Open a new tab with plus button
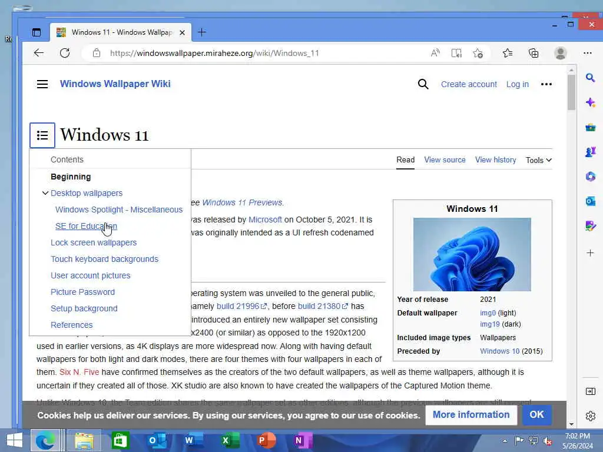Image resolution: width=603 pixels, height=452 pixels. [201, 32]
